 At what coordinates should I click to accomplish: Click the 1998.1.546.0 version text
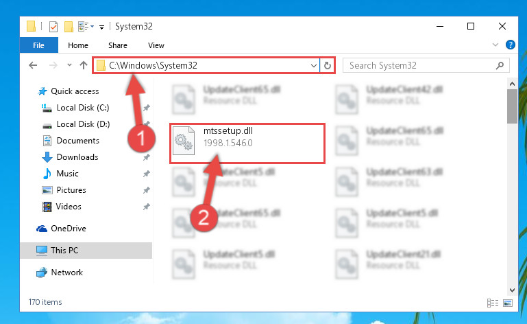(228, 143)
